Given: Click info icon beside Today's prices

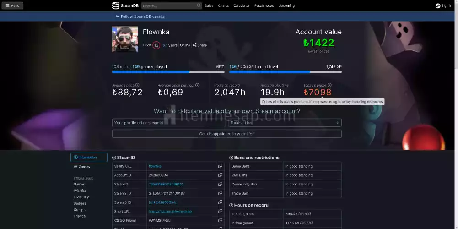Looking at the screenshot, I should pyautogui.click(x=329, y=85).
